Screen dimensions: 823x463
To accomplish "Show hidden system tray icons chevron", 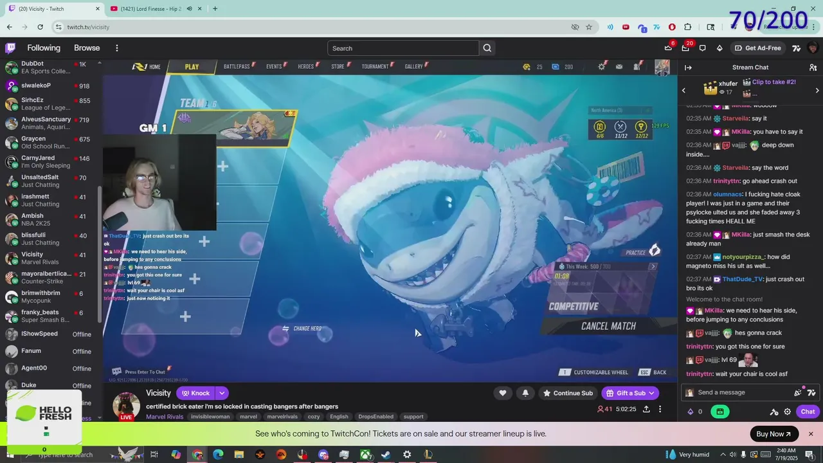I will [723, 455].
